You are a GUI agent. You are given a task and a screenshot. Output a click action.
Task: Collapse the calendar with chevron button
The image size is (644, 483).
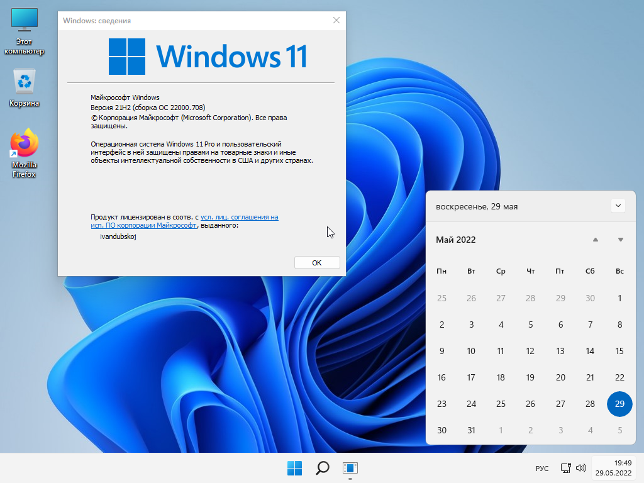click(x=618, y=206)
